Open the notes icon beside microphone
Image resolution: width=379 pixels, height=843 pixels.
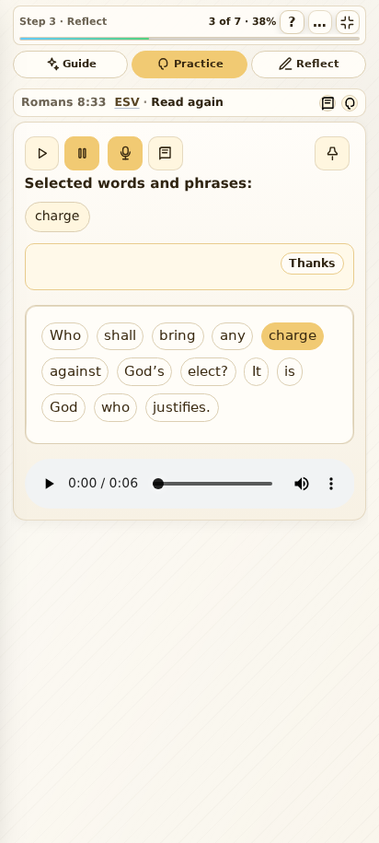click(x=166, y=153)
